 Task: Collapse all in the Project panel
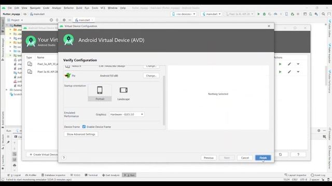click(x=57, y=20)
